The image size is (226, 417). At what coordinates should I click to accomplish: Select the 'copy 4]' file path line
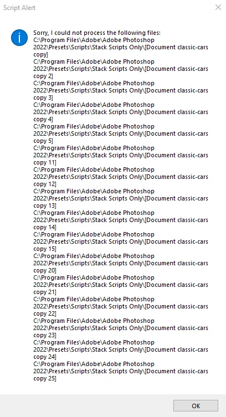tap(121, 112)
